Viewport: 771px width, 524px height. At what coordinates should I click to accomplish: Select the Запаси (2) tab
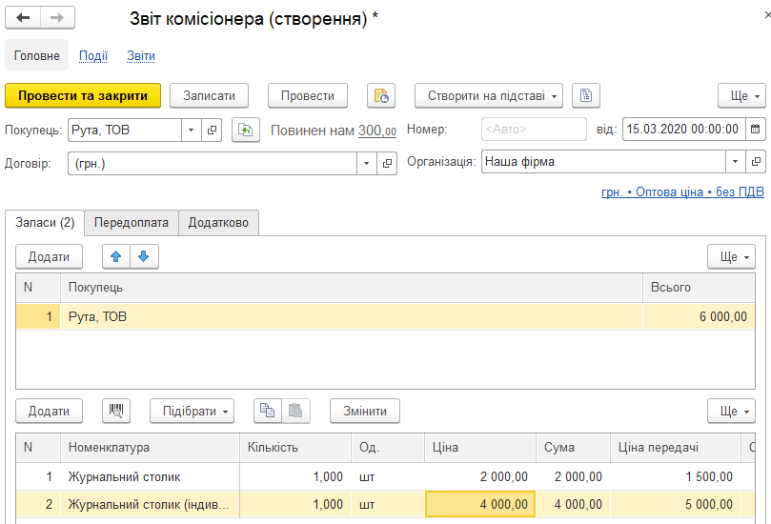point(45,223)
